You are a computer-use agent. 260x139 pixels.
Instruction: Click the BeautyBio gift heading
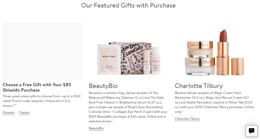[x=103, y=86]
